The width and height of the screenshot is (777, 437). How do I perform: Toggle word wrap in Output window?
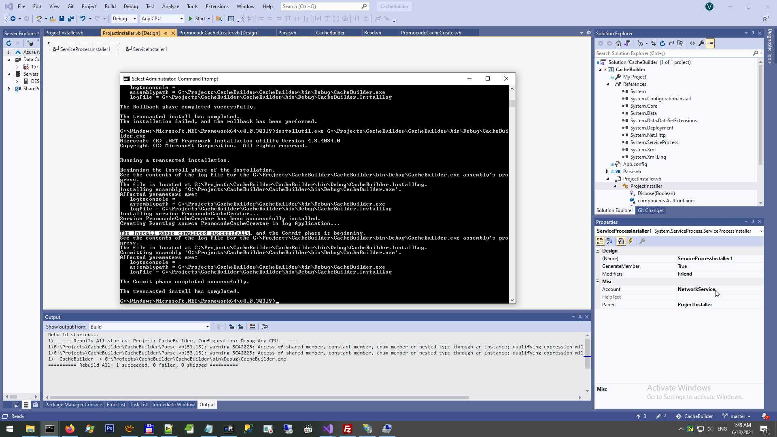point(265,327)
